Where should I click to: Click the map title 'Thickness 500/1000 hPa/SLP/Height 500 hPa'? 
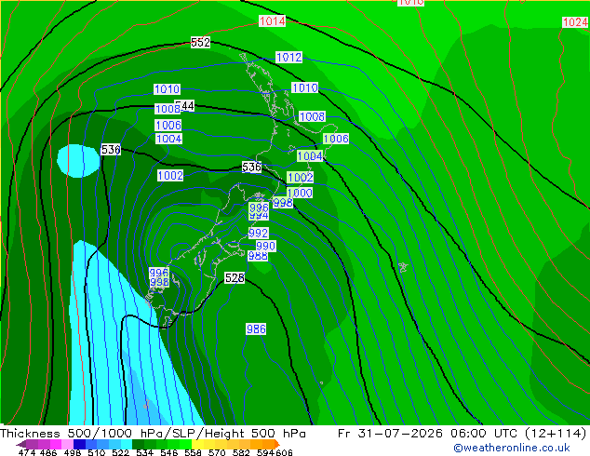pos(153,434)
